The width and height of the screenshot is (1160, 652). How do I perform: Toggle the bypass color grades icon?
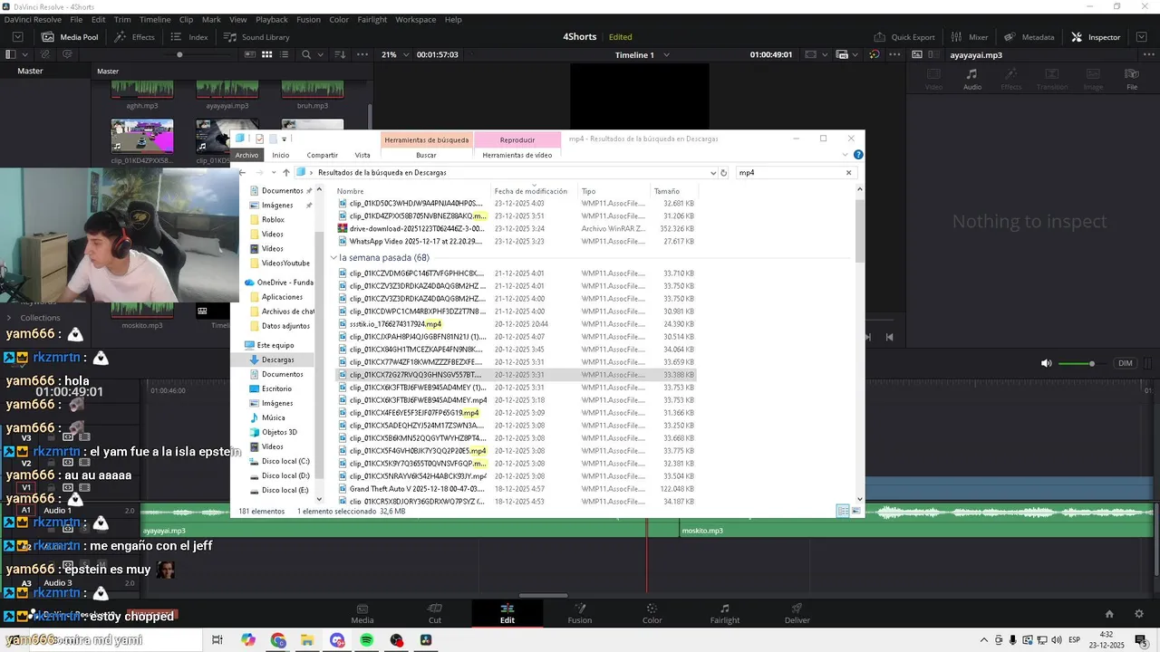[874, 54]
